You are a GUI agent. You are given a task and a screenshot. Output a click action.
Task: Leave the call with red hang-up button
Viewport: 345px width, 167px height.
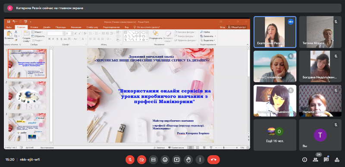coord(213,160)
